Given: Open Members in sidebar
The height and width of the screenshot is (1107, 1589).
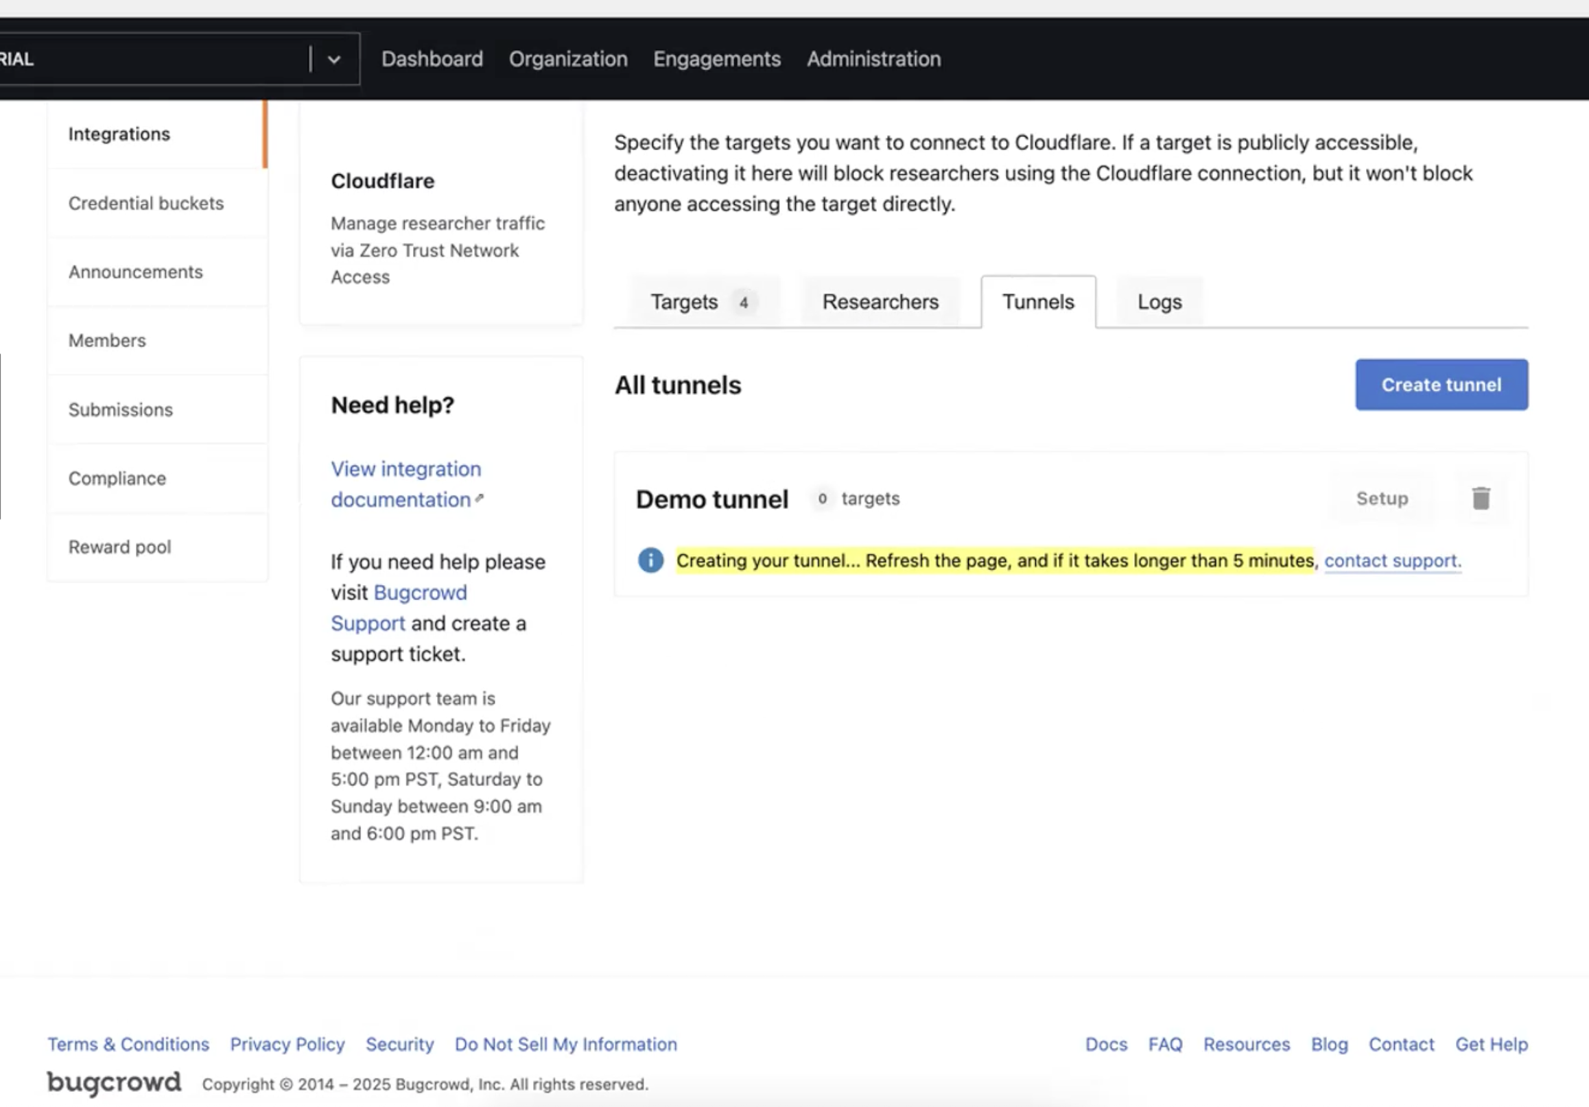Looking at the screenshot, I should pos(157,340).
